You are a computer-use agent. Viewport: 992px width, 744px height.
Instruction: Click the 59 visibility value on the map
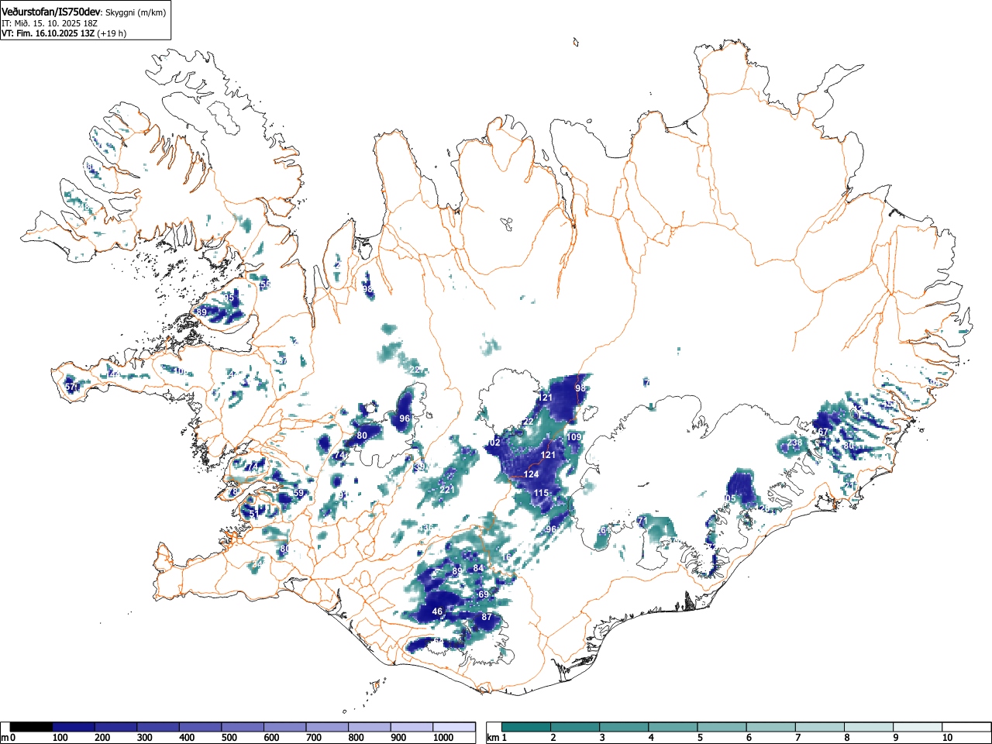(x=299, y=494)
